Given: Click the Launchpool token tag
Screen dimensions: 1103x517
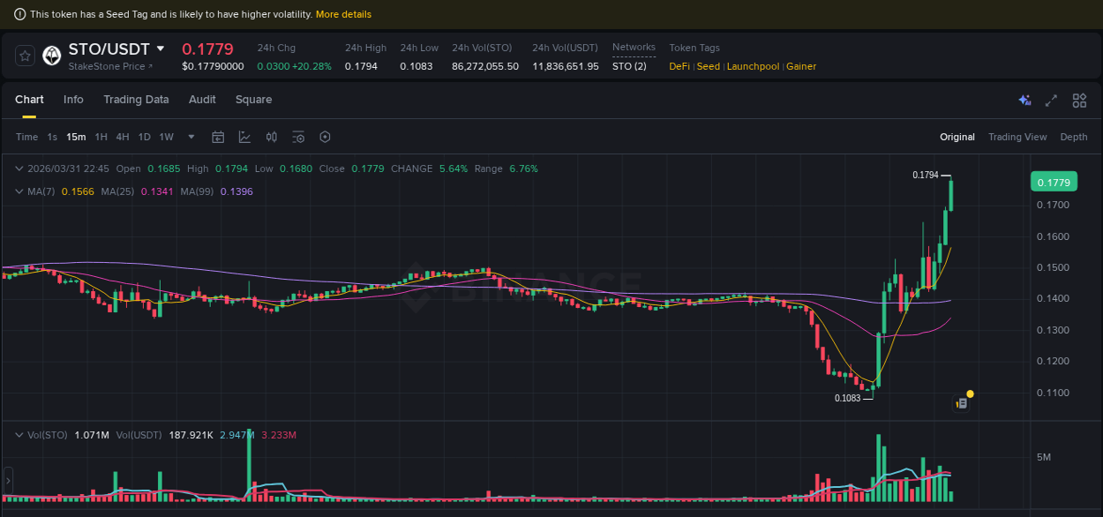Looking at the screenshot, I should (753, 66).
